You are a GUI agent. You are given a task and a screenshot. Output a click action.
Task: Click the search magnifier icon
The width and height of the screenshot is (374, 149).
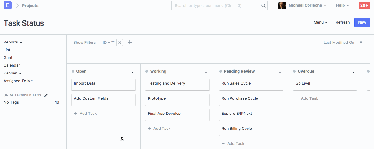coord(263,6)
